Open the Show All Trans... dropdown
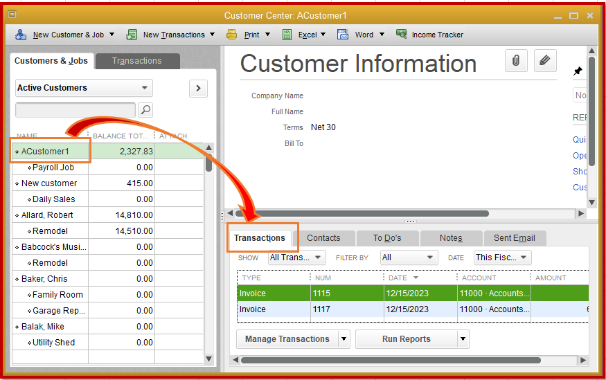606x380 pixels. [x=297, y=257]
